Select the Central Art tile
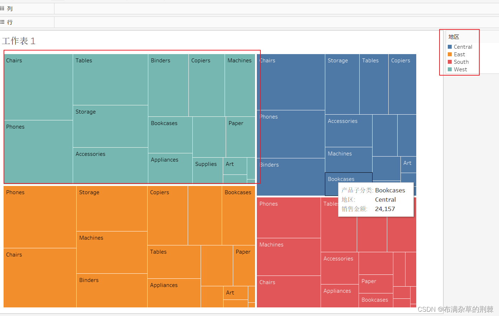The image size is (499, 316). pyautogui.click(x=408, y=165)
